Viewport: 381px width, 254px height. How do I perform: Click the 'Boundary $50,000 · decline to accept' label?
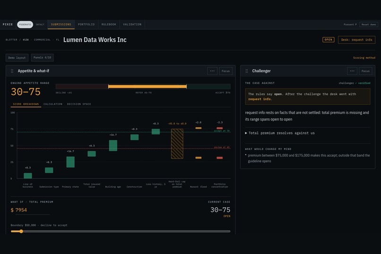39,225
